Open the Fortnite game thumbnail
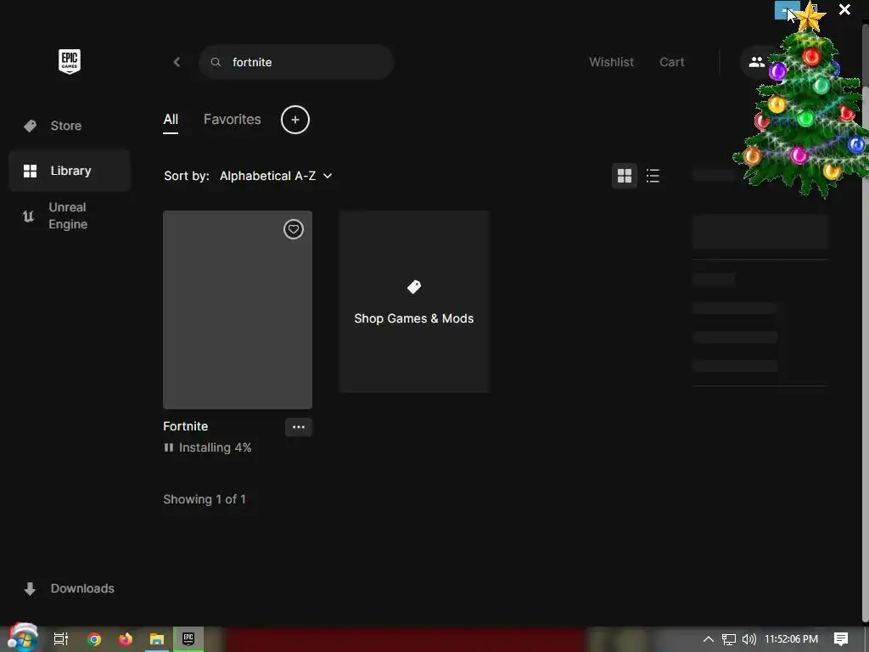869x652 pixels. (x=238, y=309)
